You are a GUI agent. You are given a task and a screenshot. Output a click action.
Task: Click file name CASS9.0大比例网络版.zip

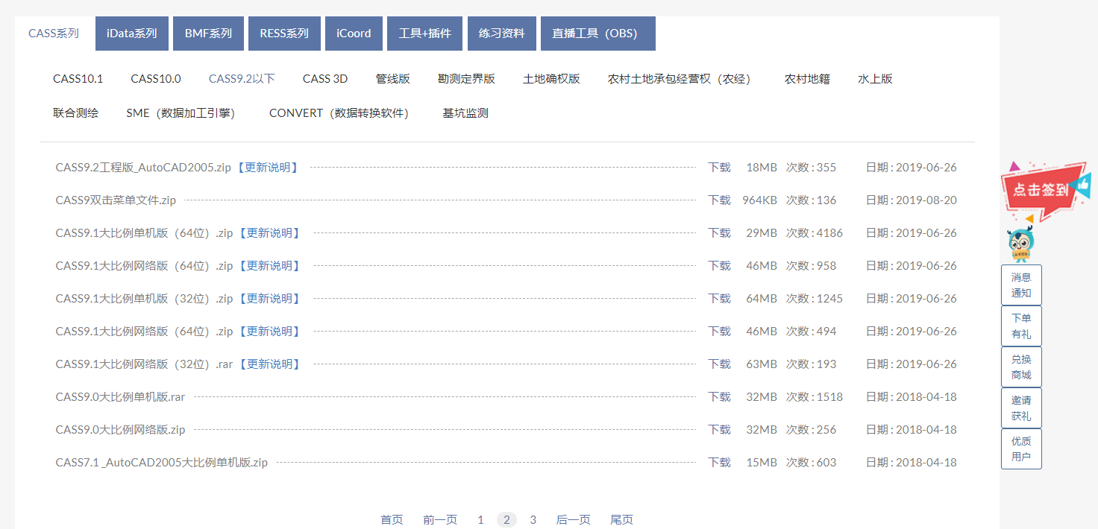(x=120, y=430)
